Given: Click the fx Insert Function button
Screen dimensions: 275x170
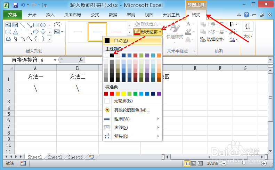Looking at the screenshot, I should coord(81,60).
